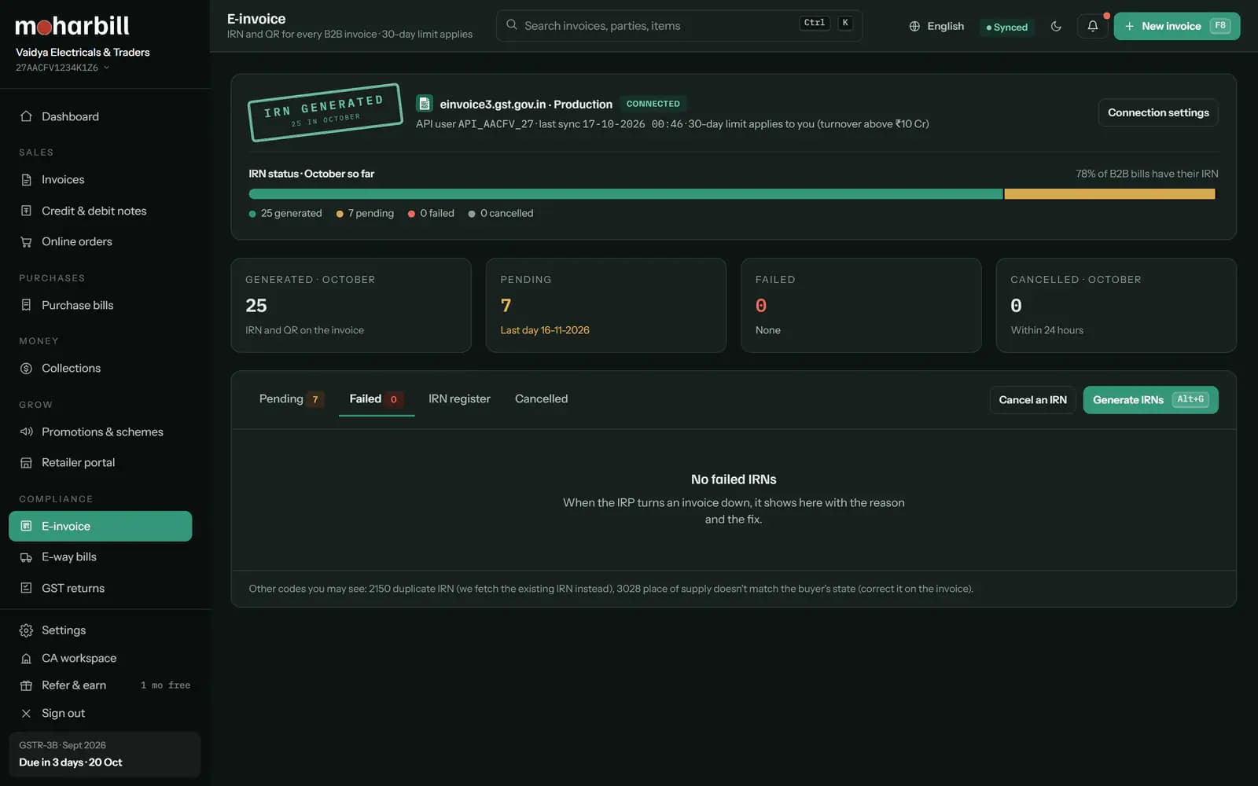Toggle dark mode moon icon
The width and height of the screenshot is (1258, 786).
[1056, 26]
